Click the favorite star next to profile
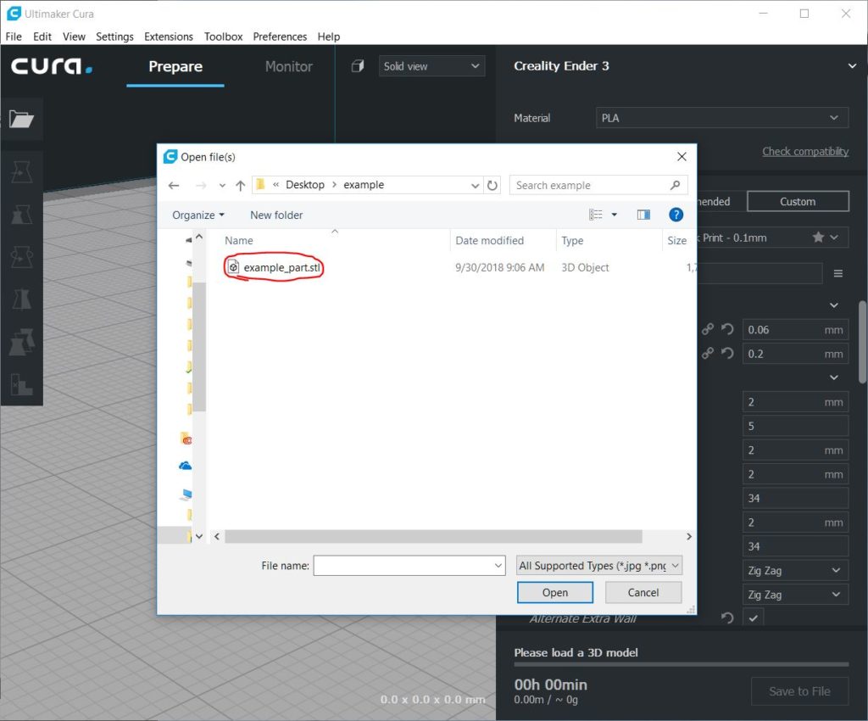 point(818,238)
